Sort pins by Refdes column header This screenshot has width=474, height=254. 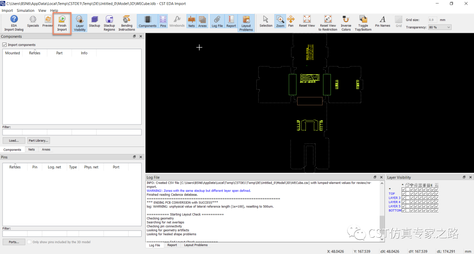pos(15,167)
